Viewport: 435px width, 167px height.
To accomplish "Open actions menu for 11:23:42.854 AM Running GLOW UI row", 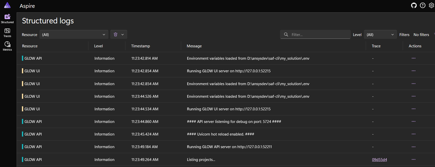I will 414,71.
